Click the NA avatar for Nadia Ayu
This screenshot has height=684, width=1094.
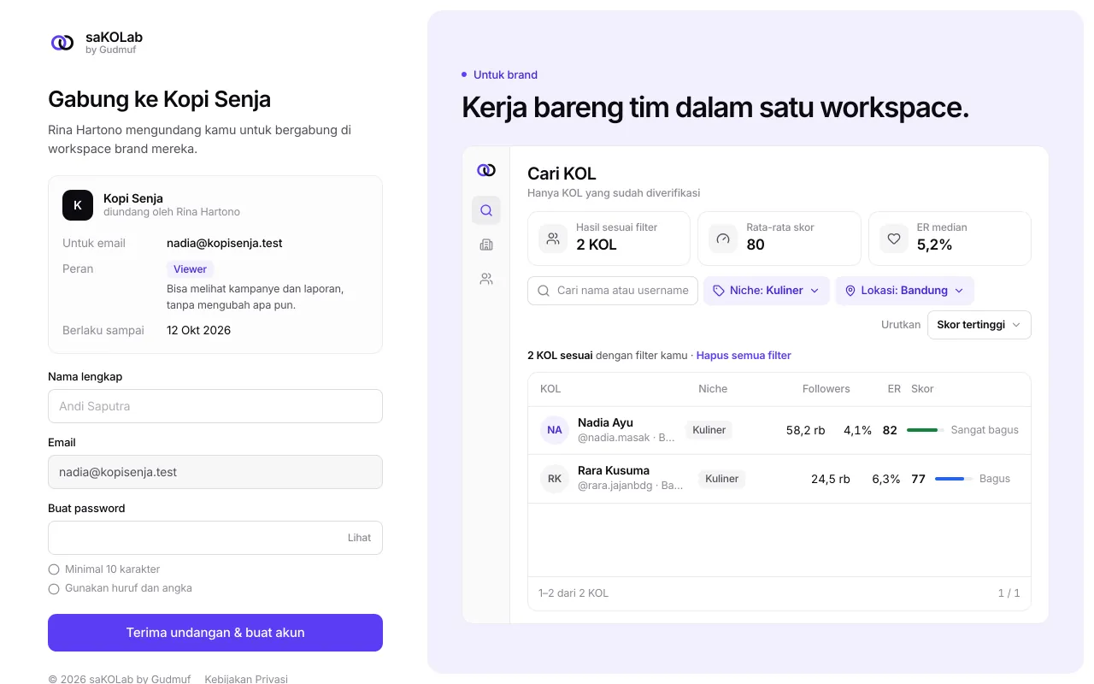pyautogui.click(x=555, y=430)
